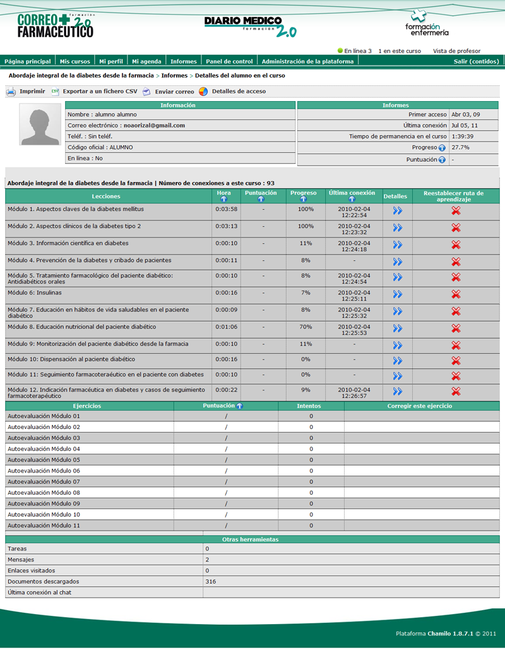Click the Imprimir printer icon
Viewport: 505px width, 650px height.
click(11, 92)
